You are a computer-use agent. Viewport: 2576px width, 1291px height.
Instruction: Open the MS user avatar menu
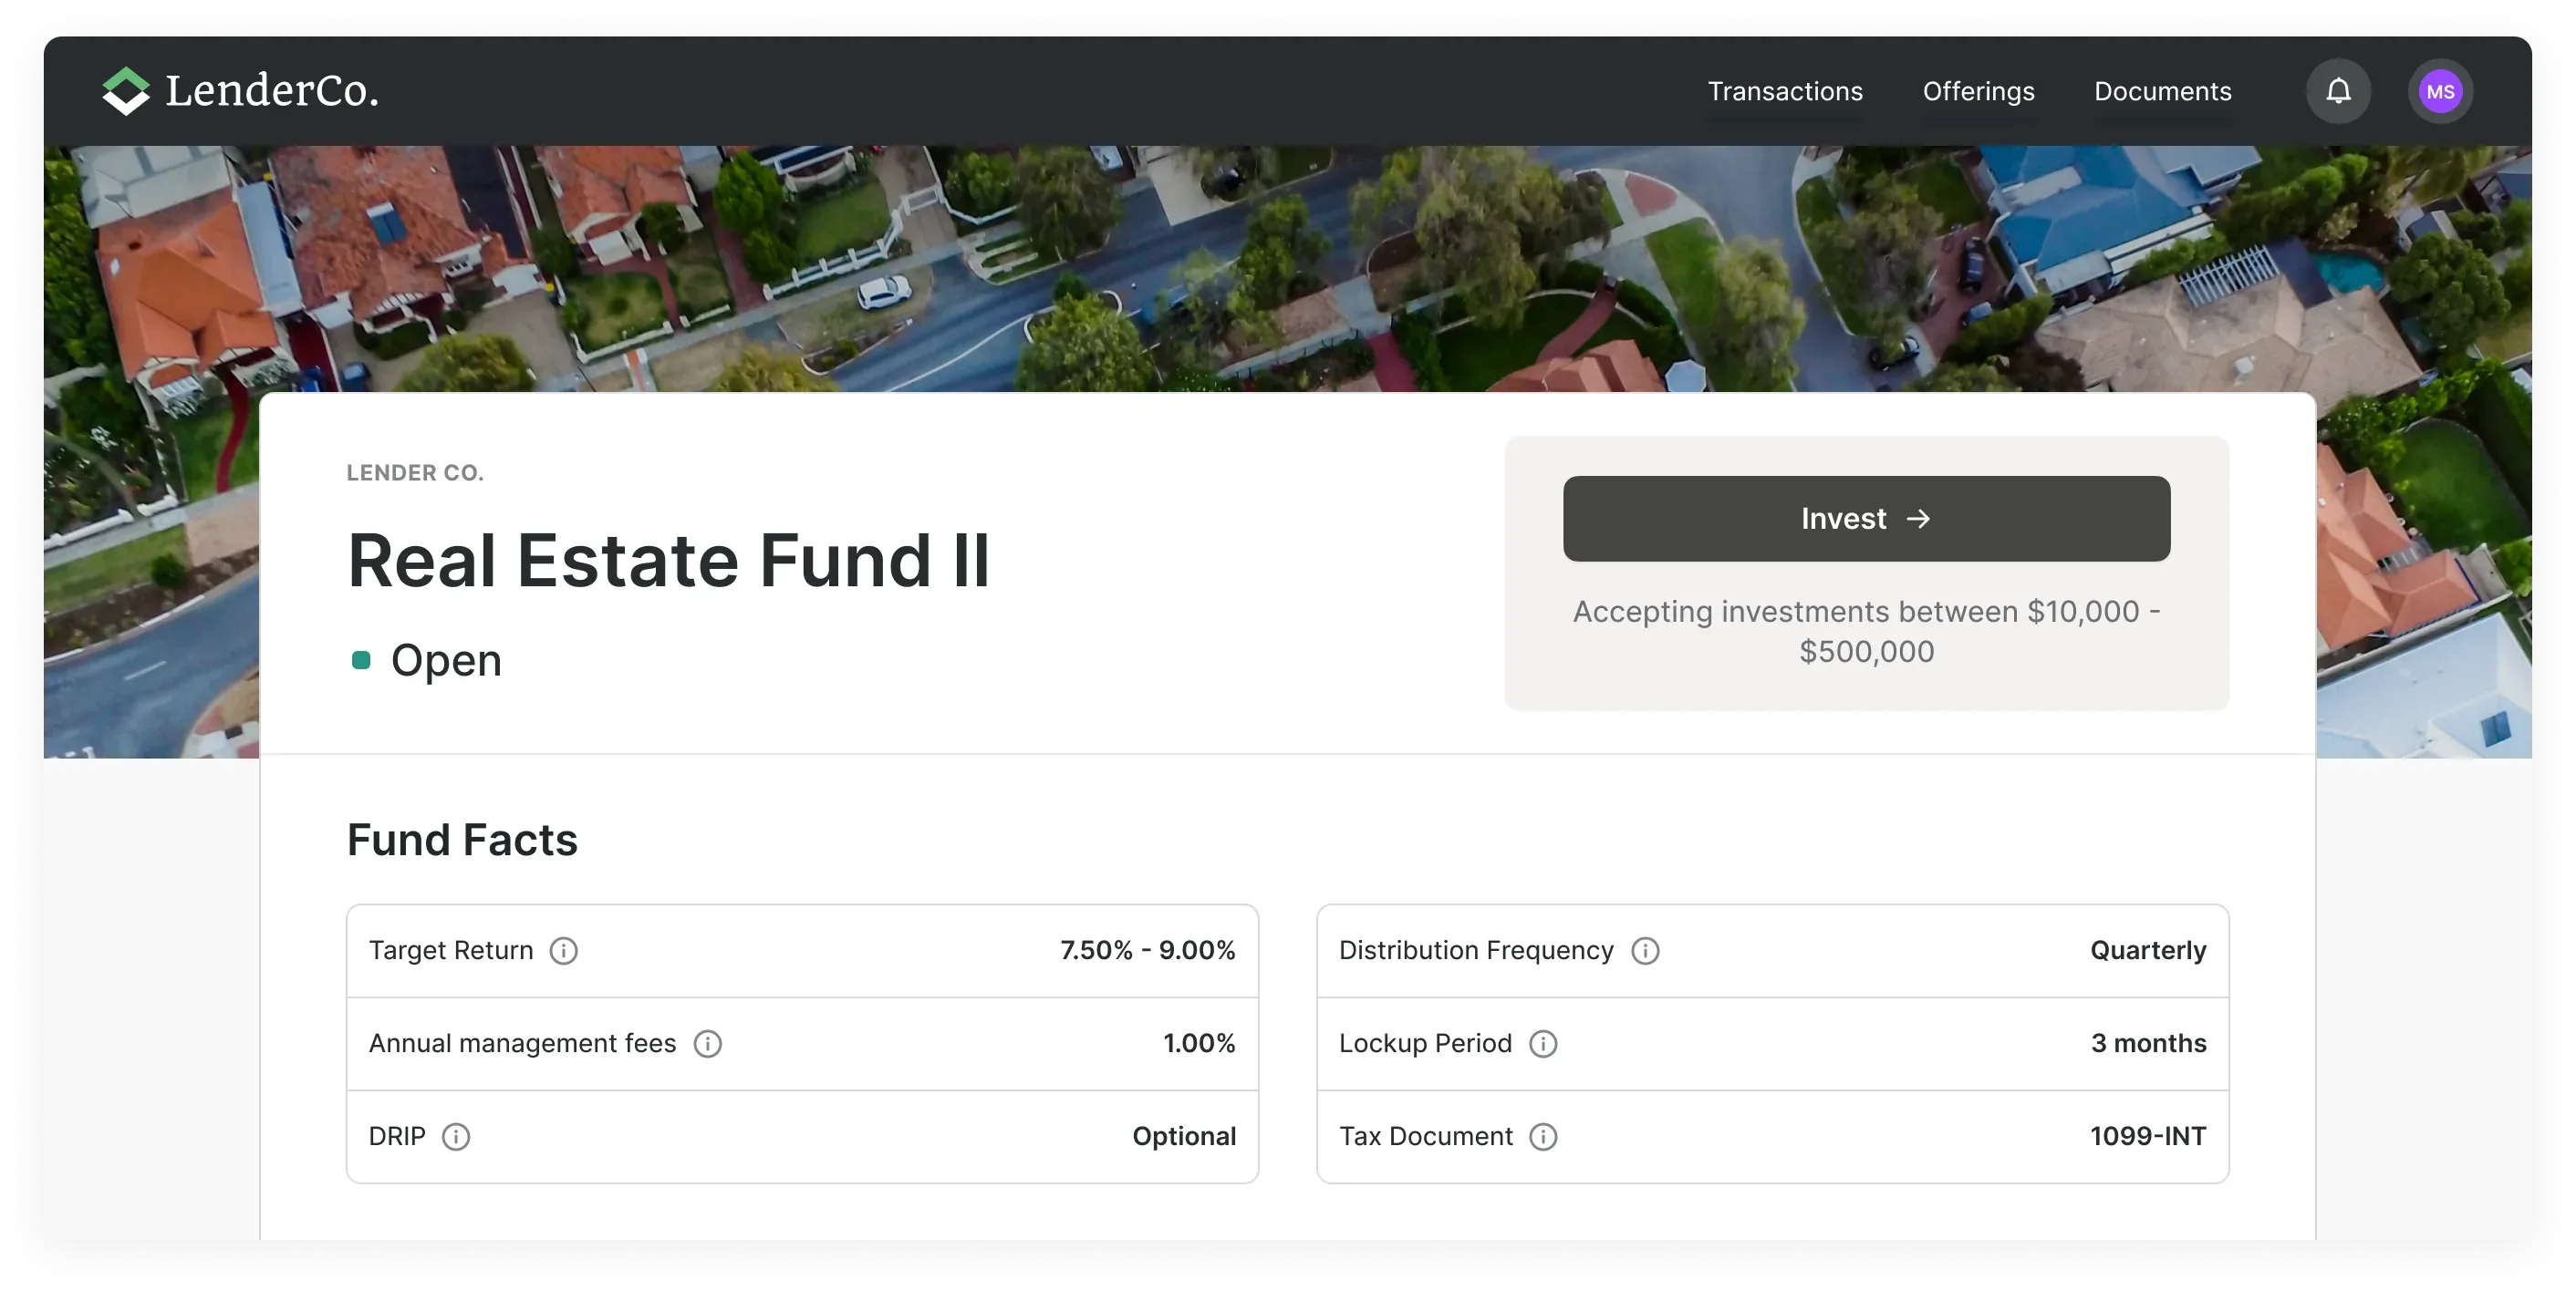pos(2439,91)
